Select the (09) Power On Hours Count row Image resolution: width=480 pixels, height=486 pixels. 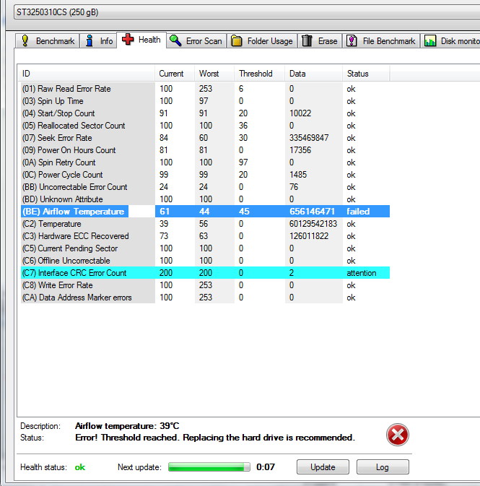tap(205, 150)
